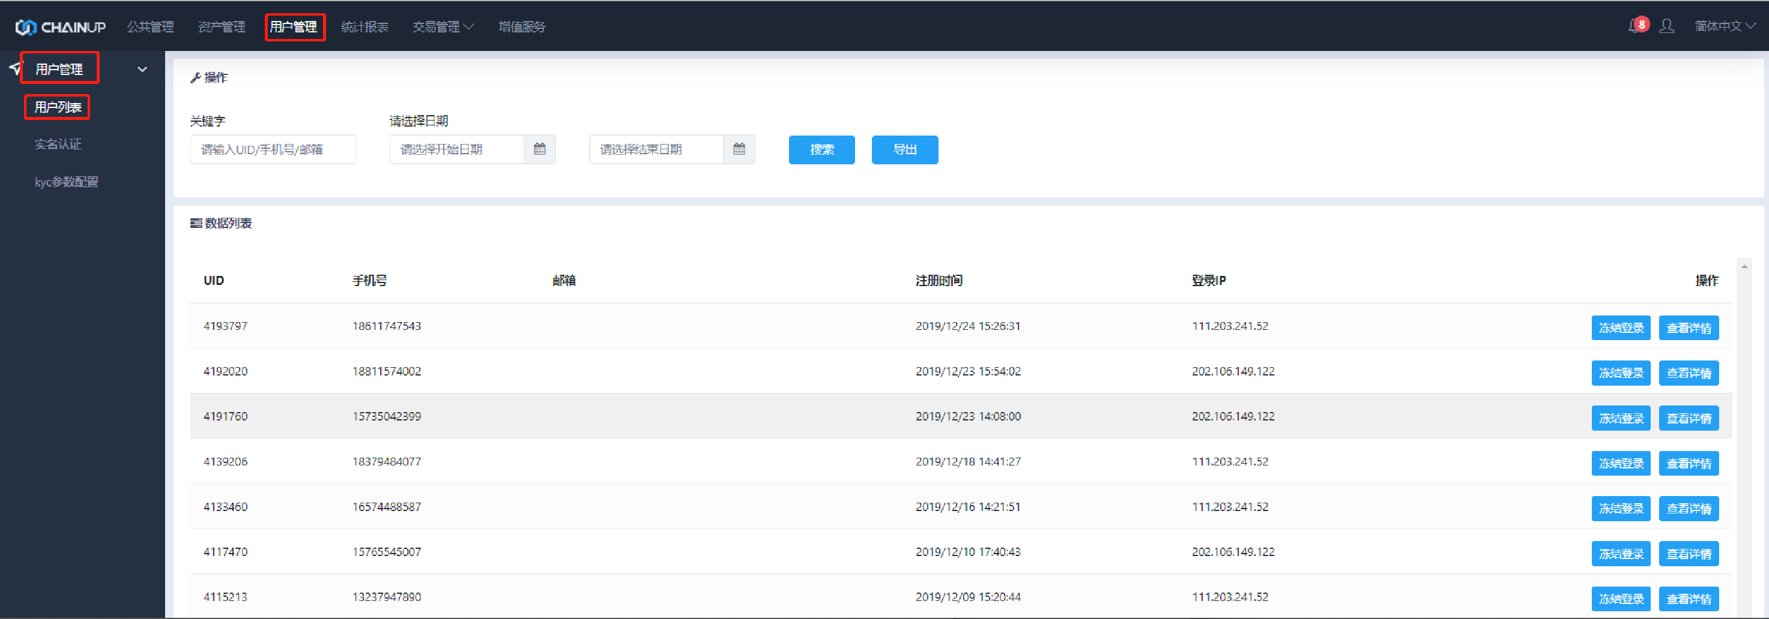Click 冻结登录 for UID 4115213
Screen dimensions: 1769x619
(1621, 599)
